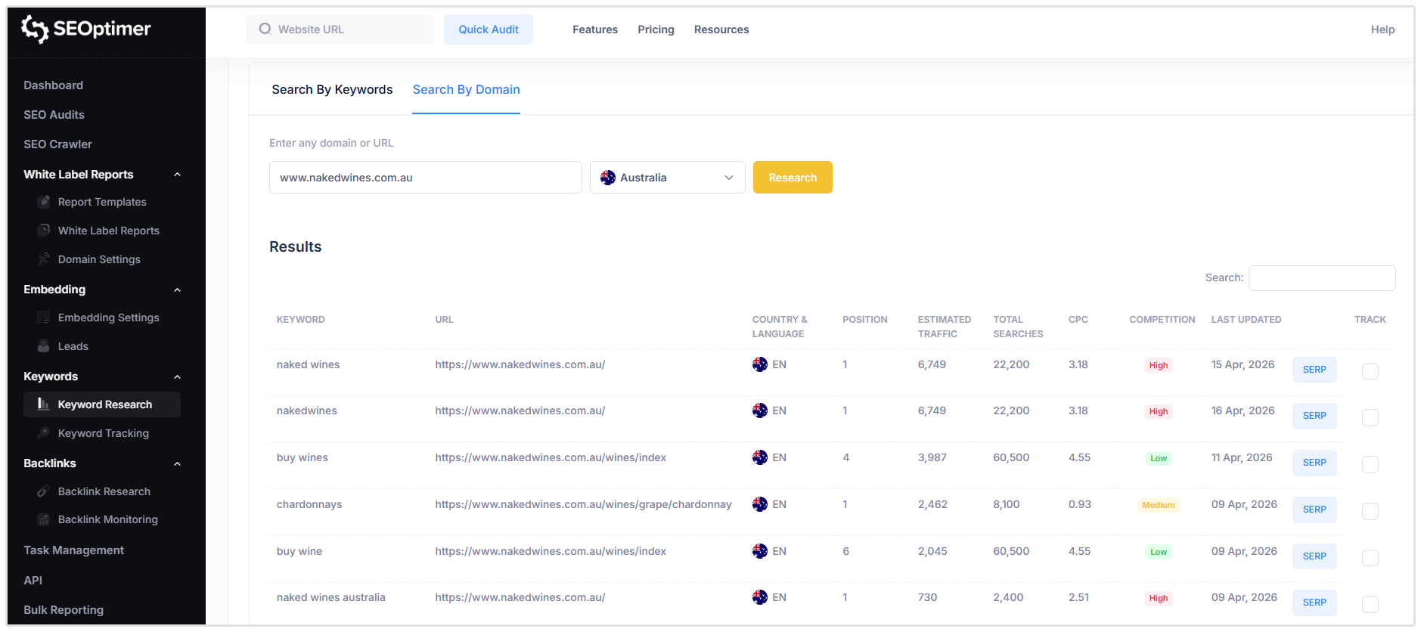Viewport: 1421px width, 632px height.
Task: Tick the Track checkbox for naked wines australia
Action: pos(1370,604)
